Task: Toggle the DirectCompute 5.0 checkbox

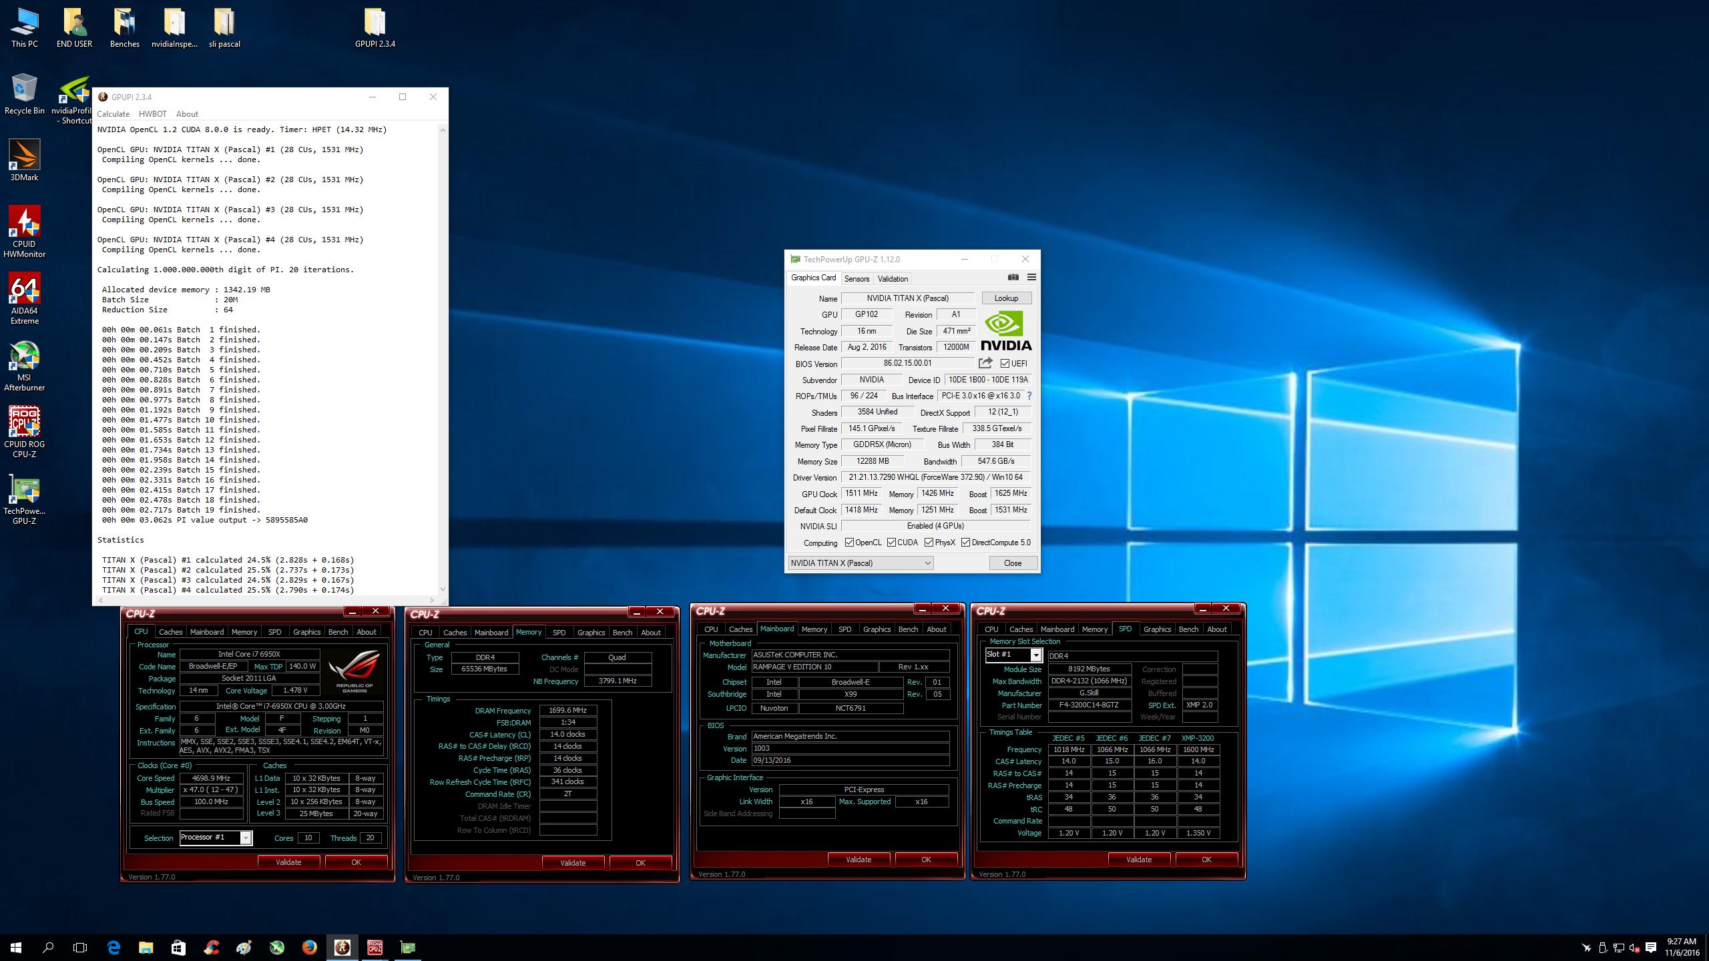Action: (x=966, y=543)
